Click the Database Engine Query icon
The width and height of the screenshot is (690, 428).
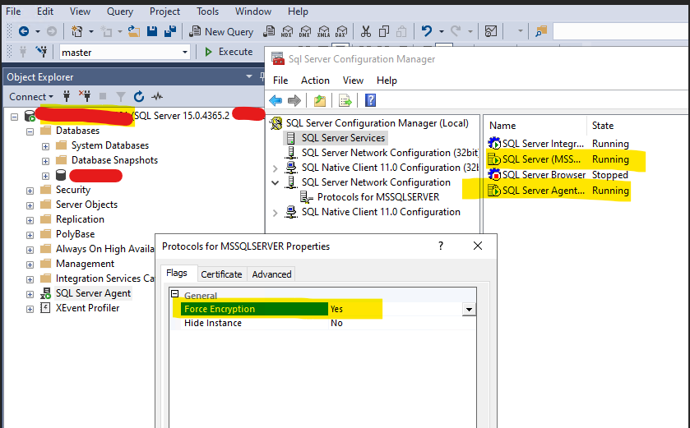(269, 31)
